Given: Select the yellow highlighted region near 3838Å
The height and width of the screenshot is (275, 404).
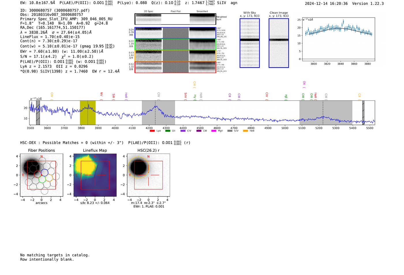Looking at the screenshot, I should tap(88, 113).
